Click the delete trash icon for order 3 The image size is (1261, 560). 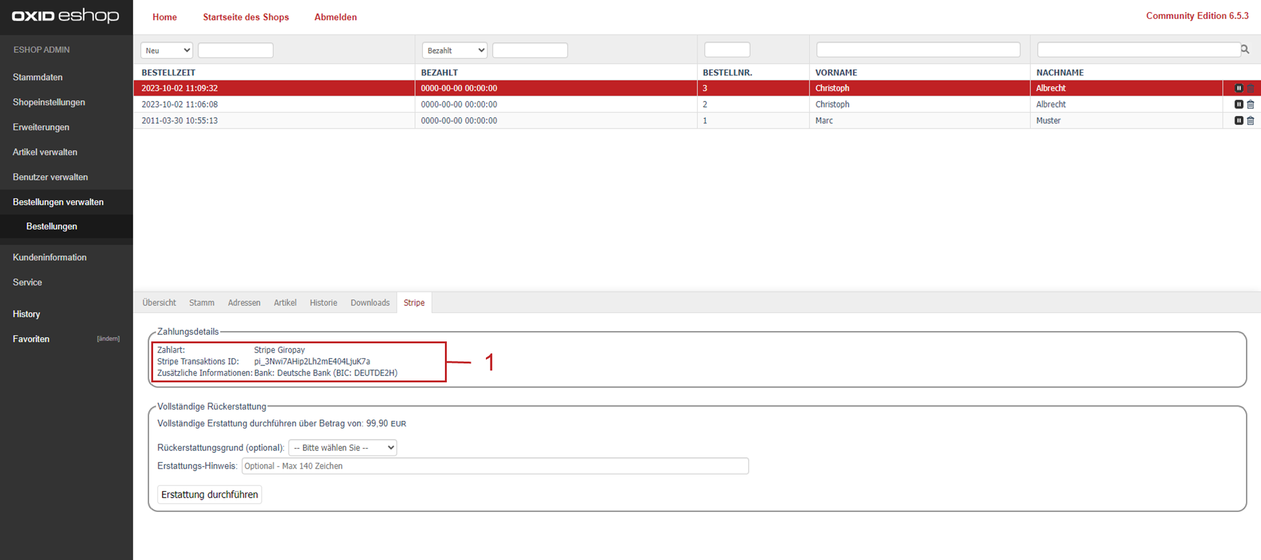[1251, 88]
